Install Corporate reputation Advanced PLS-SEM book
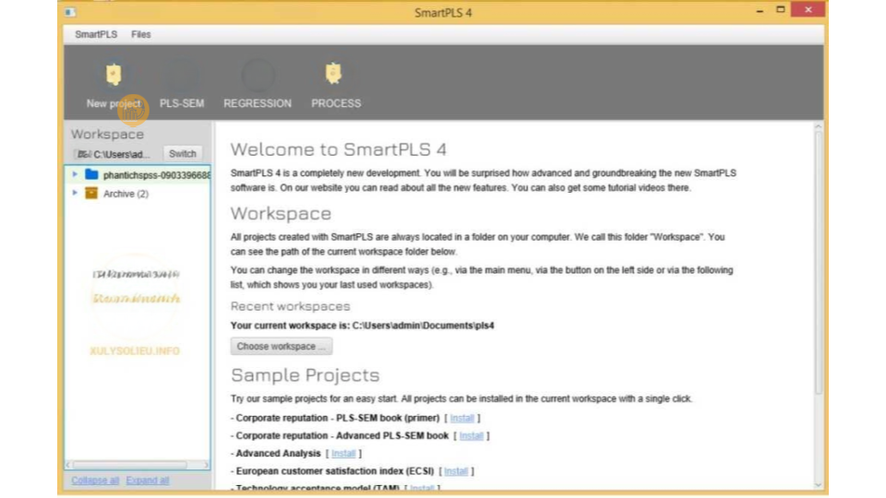The image size is (886, 498). 472,436
